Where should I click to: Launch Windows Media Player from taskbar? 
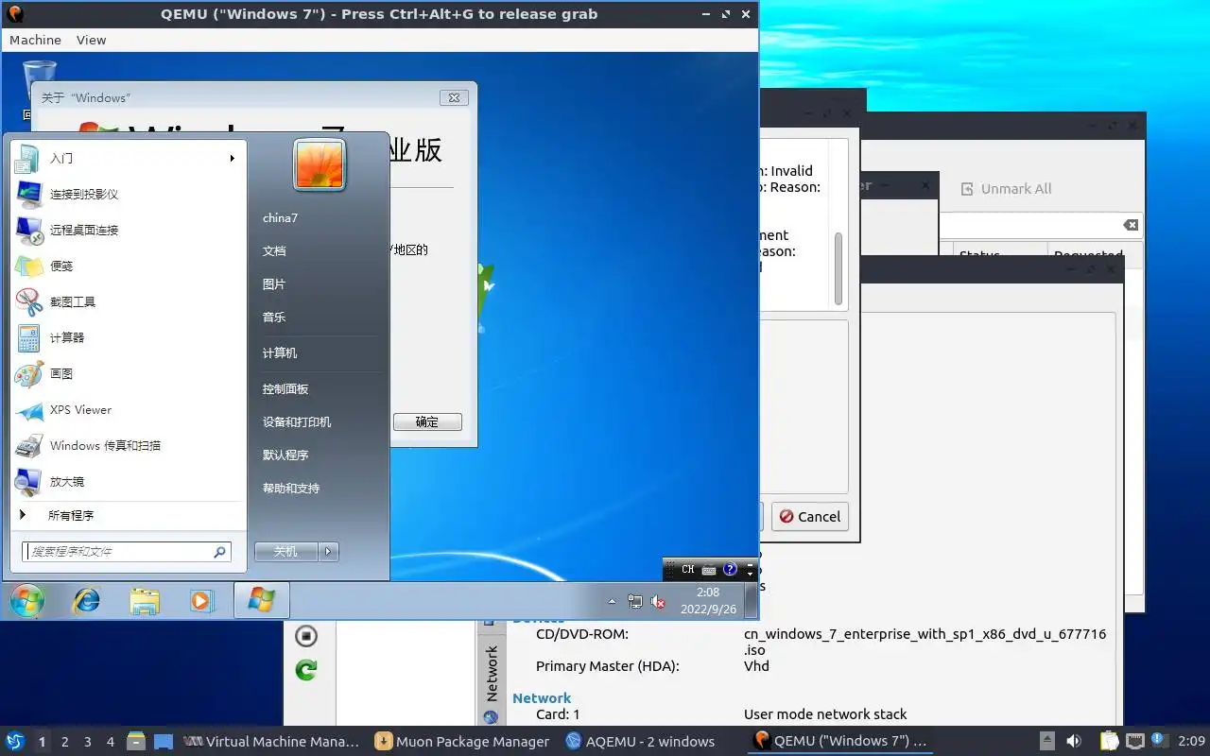pyautogui.click(x=200, y=601)
